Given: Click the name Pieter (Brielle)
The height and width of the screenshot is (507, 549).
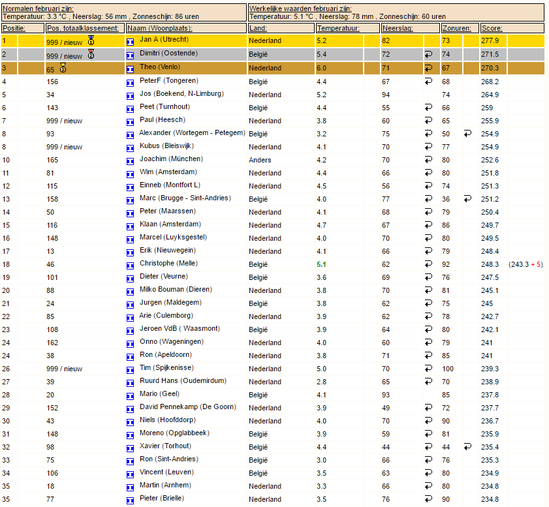Looking at the screenshot, I should (162, 498).
